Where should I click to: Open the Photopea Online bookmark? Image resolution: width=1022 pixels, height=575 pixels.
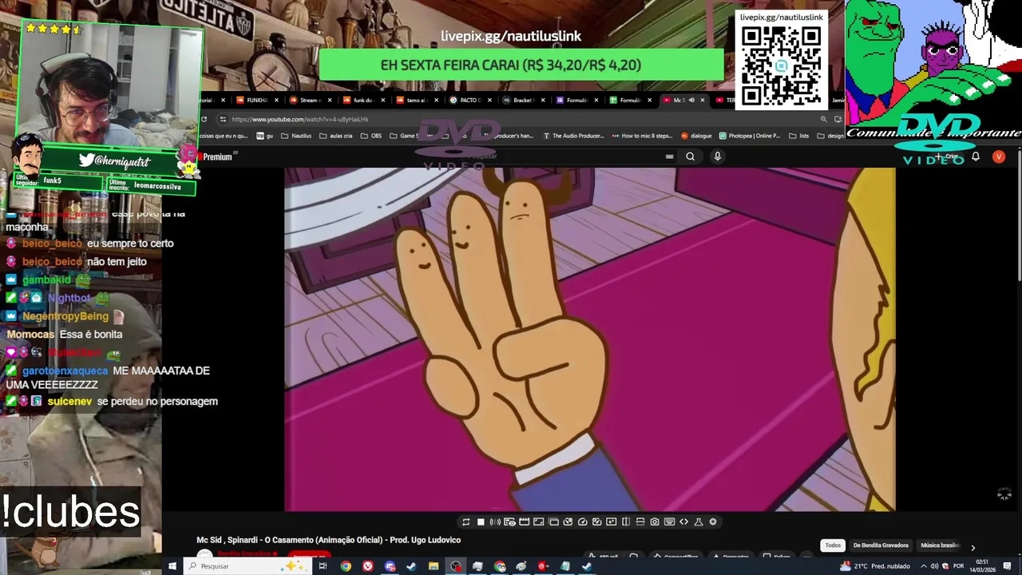click(750, 136)
